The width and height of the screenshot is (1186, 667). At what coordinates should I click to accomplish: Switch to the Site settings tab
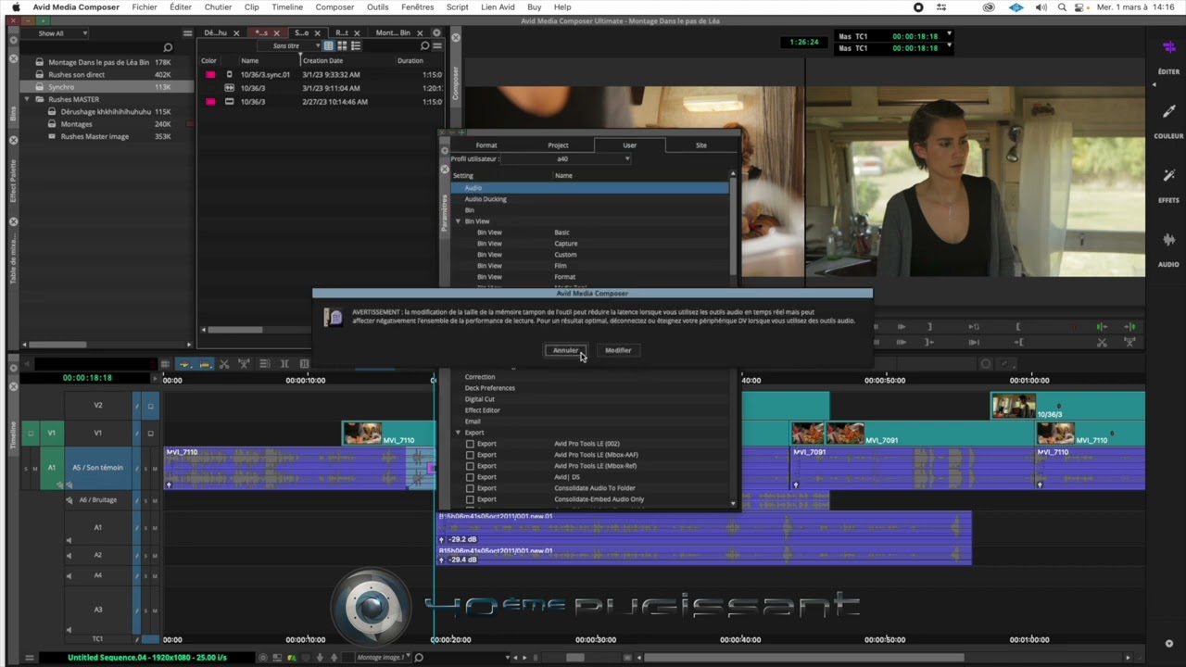click(x=700, y=145)
